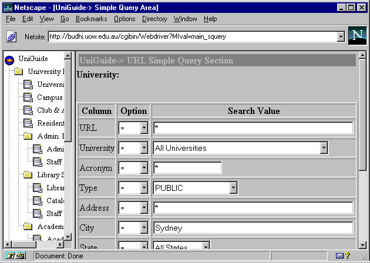Click tree frame scroll left arrow
Image resolution: width=370 pixels, height=263 pixels.
[x=8, y=244]
